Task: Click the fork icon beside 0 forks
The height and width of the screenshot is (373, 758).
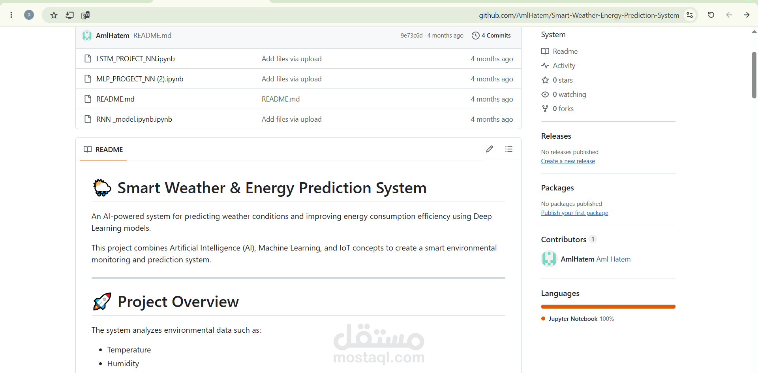Action: pyautogui.click(x=545, y=109)
